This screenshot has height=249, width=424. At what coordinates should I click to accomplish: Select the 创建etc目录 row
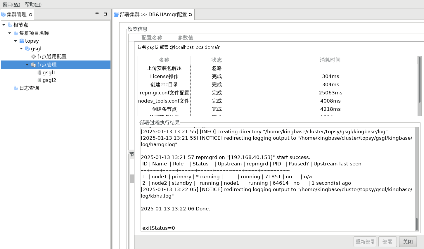(x=278, y=84)
